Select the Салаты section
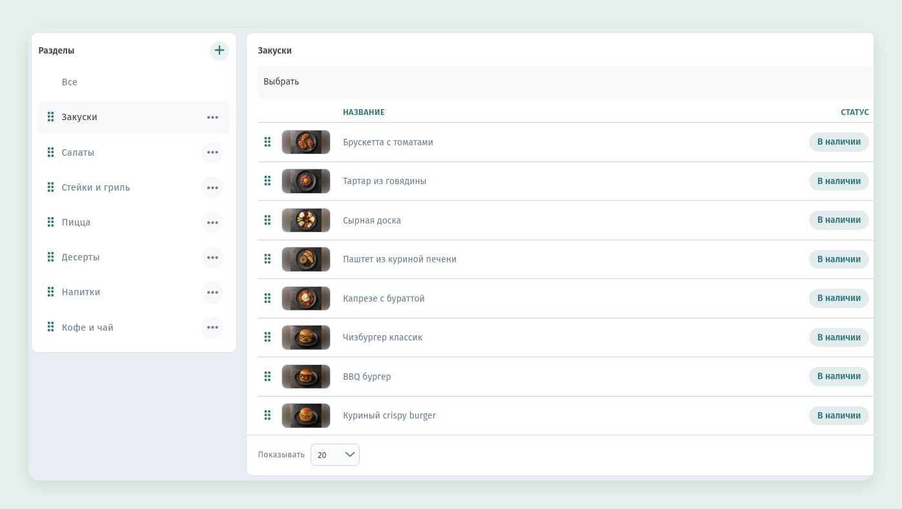 click(x=78, y=152)
